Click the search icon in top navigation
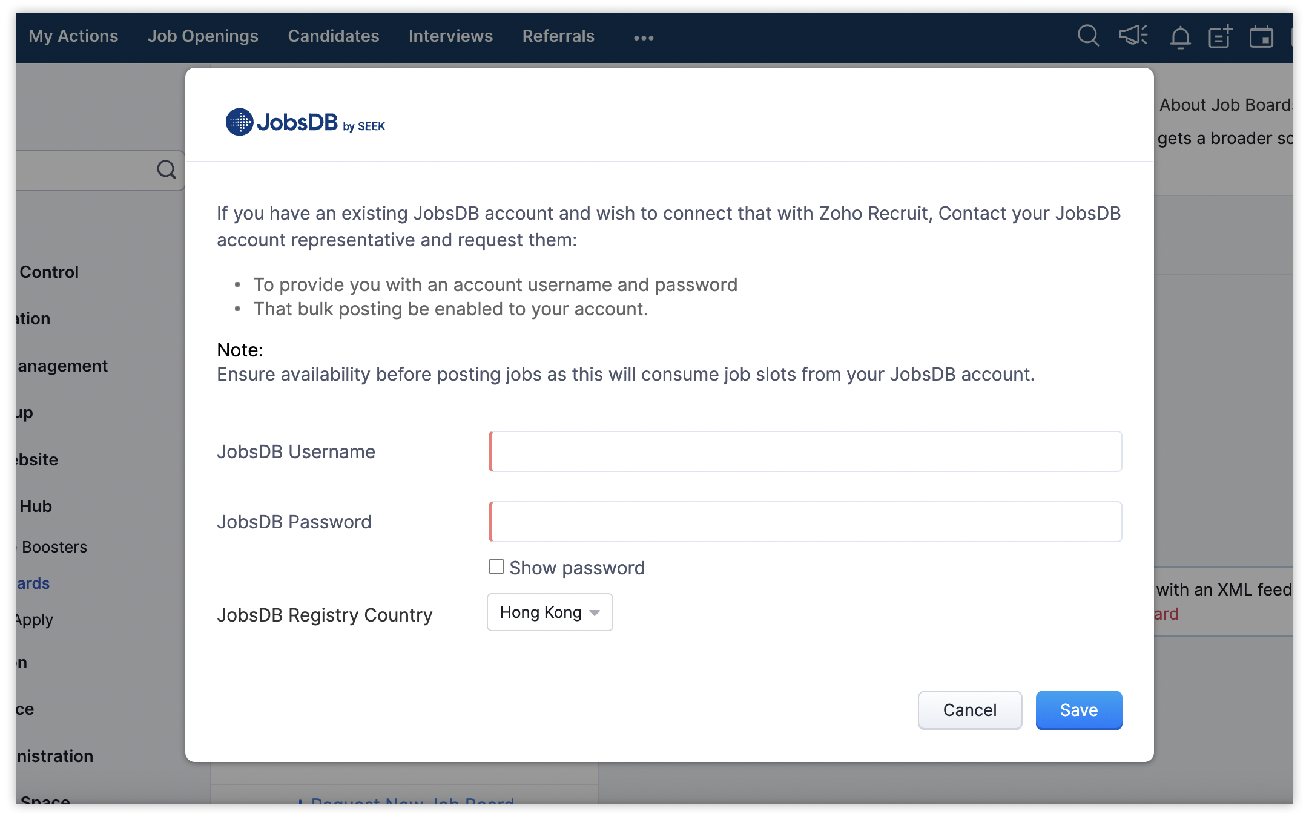The width and height of the screenshot is (1309, 817). 1087,36
